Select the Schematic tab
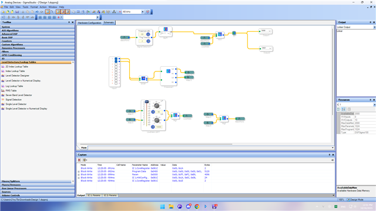Image resolution: width=376 pixels, height=211 pixels. point(109,22)
